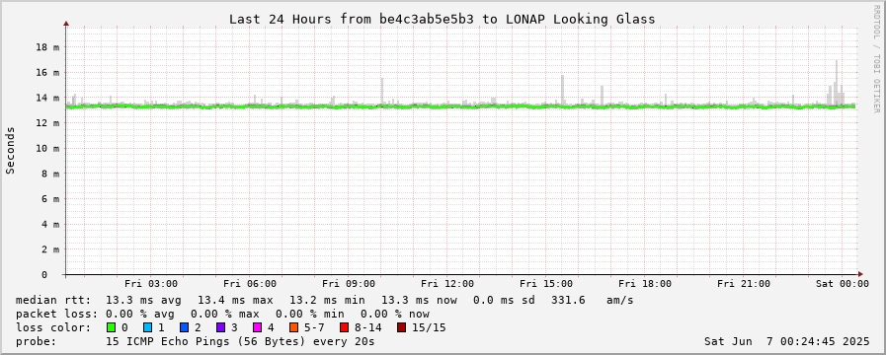Click the green loss color 0 swatch

tap(111, 327)
